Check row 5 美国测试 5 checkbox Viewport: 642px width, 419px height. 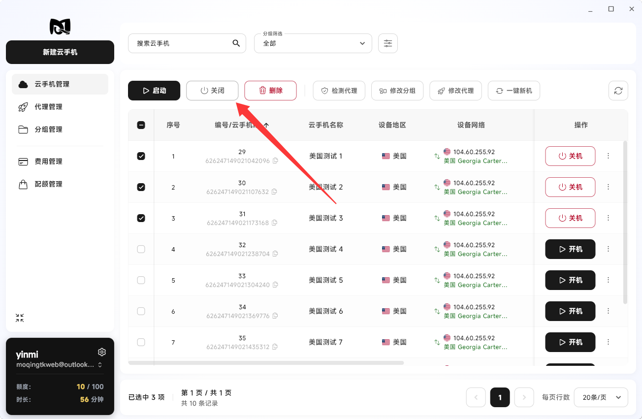pyautogui.click(x=141, y=280)
